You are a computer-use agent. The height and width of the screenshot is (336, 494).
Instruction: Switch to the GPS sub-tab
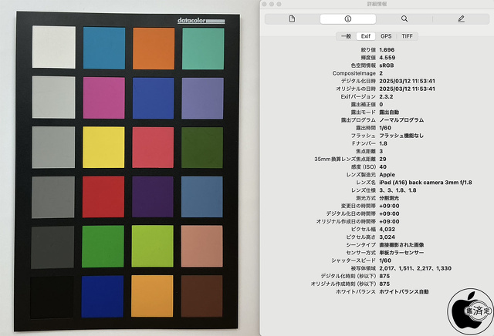point(386,35)
